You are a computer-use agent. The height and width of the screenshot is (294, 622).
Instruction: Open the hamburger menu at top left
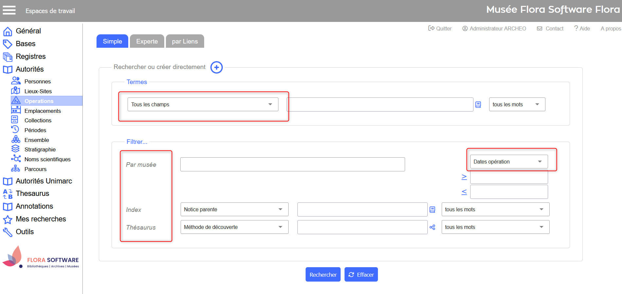(9, 10)
